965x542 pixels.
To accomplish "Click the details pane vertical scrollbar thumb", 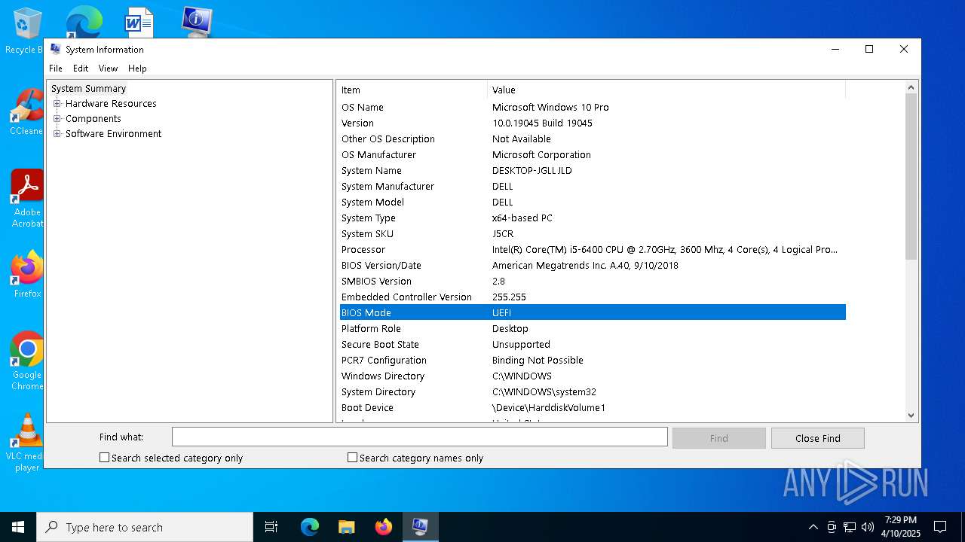I will pyautogui.click(x=911, y=177).
